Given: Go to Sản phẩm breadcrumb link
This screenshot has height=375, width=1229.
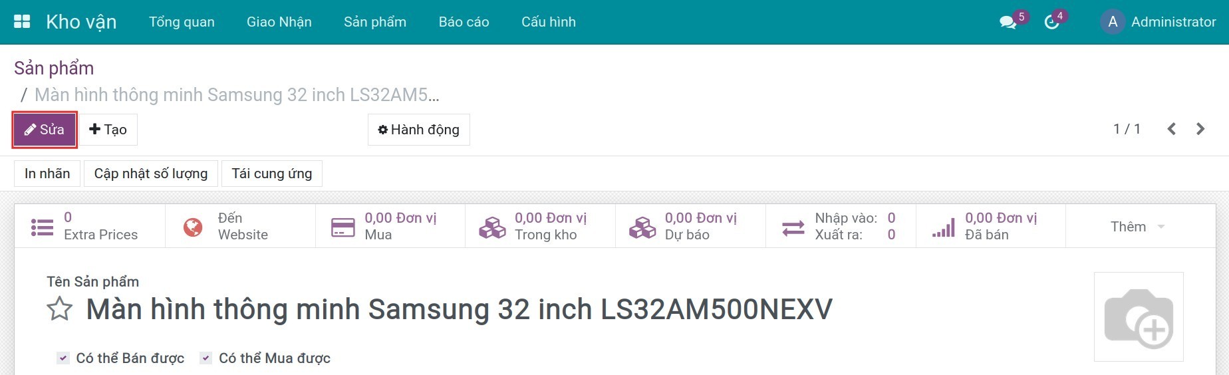Looking at the screenshot, I should [54, 68].
